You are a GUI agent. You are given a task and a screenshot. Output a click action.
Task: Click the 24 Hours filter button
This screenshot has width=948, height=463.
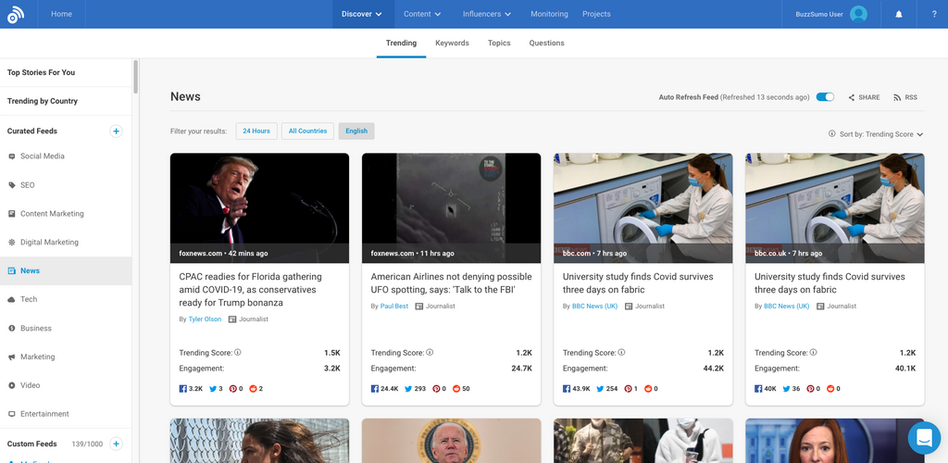click(x=256, y=131)
